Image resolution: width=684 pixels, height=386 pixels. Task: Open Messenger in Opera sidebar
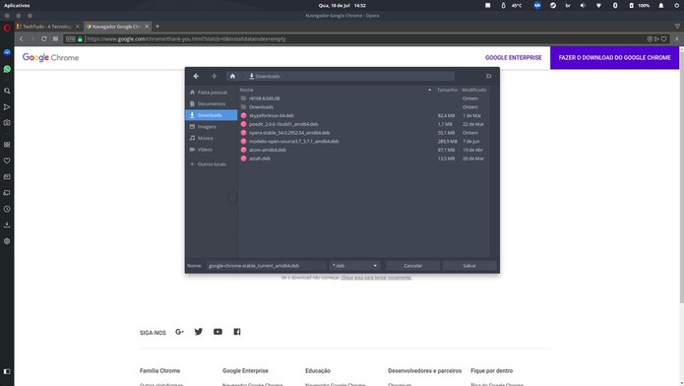click(7, 52)
